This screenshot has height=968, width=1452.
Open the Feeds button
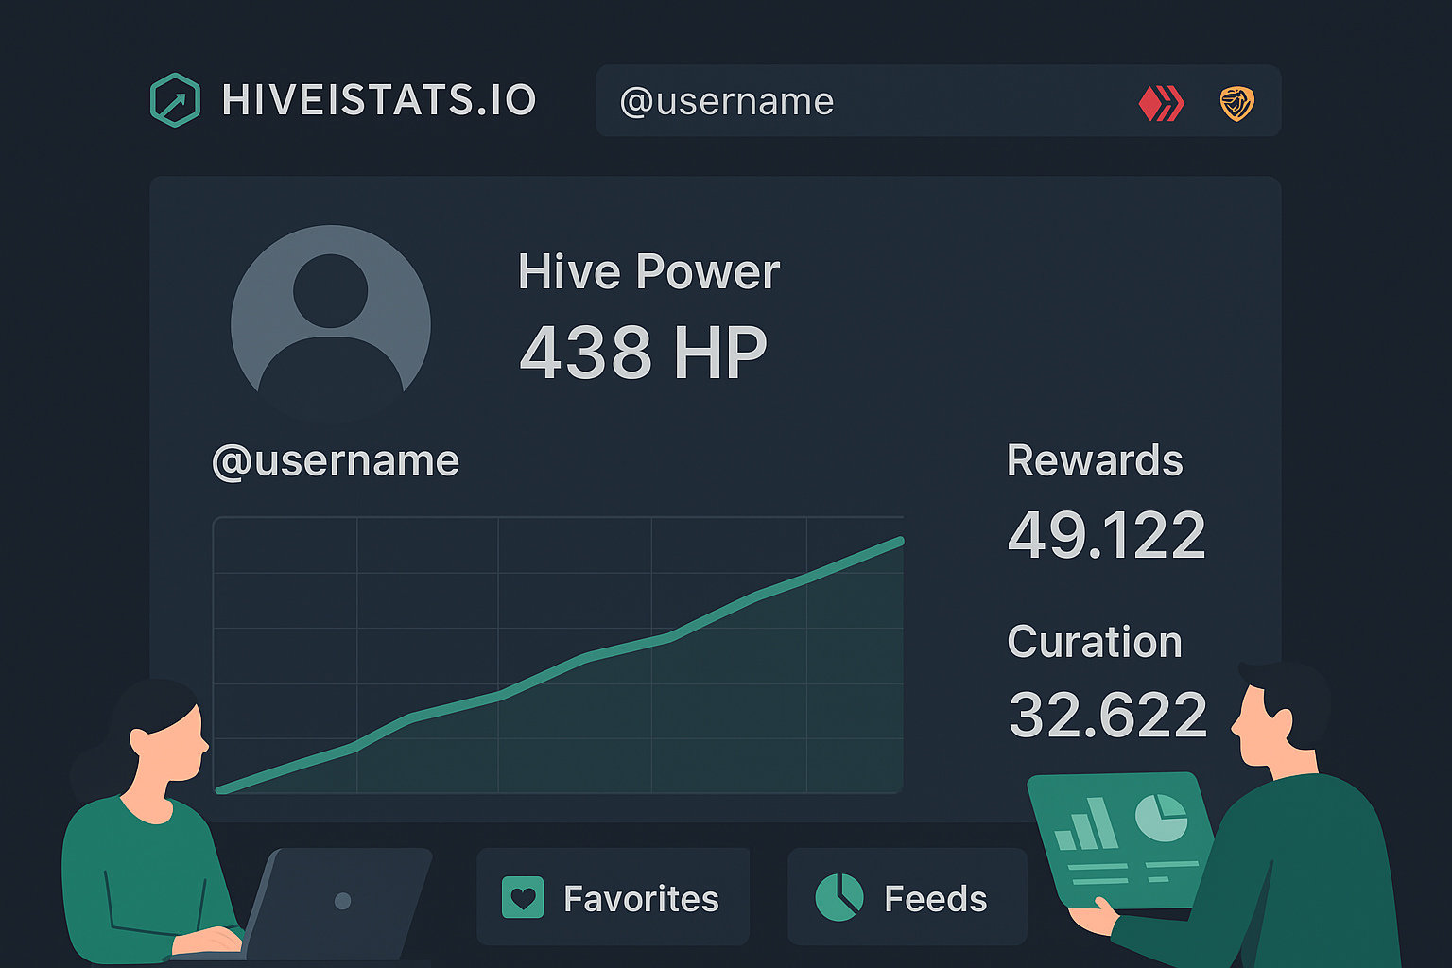907,897
